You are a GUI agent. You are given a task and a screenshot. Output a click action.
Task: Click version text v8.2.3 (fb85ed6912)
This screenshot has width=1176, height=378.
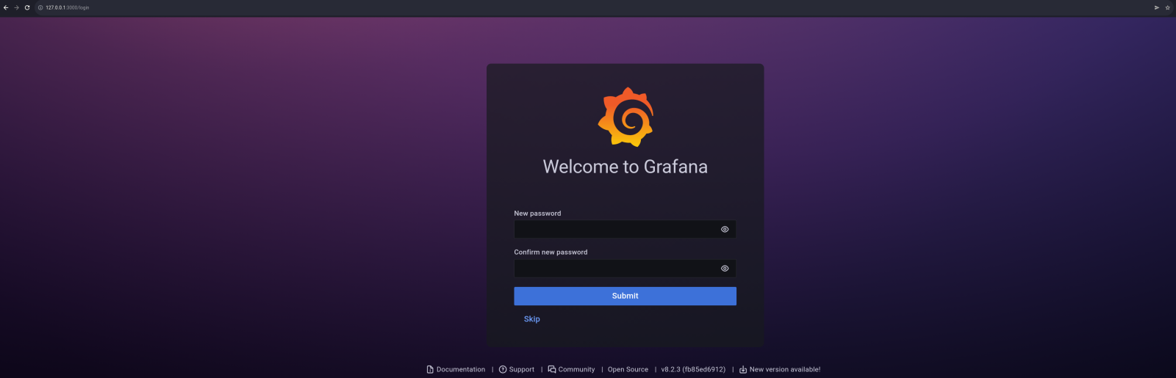(693, 370)
